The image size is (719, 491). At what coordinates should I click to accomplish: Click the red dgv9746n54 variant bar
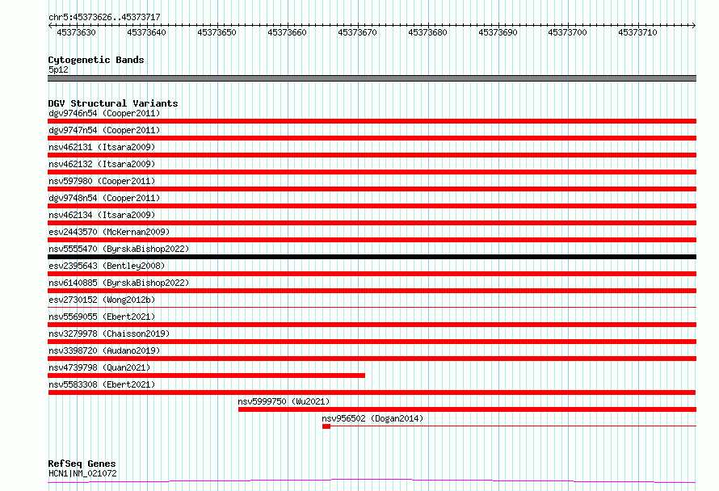point(372,121)
